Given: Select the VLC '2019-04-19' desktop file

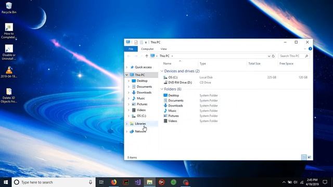Looking at the screenshot, I should point(9,72).
